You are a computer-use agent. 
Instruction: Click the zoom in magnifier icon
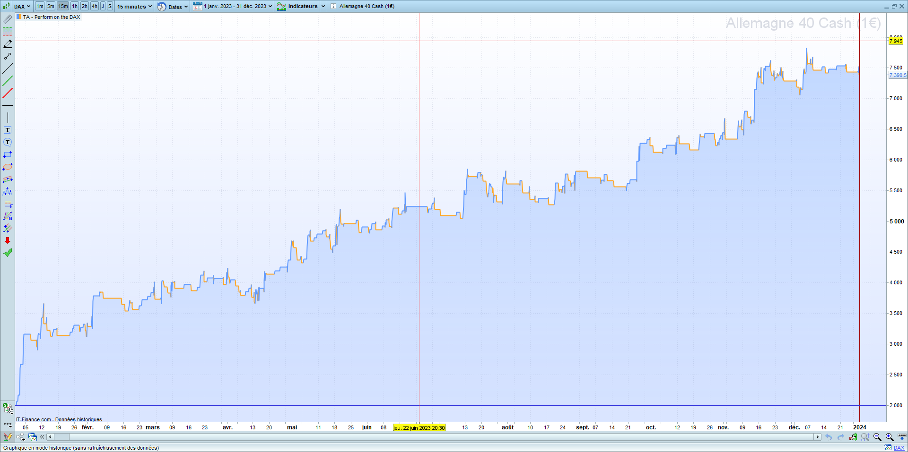(889, 437)
